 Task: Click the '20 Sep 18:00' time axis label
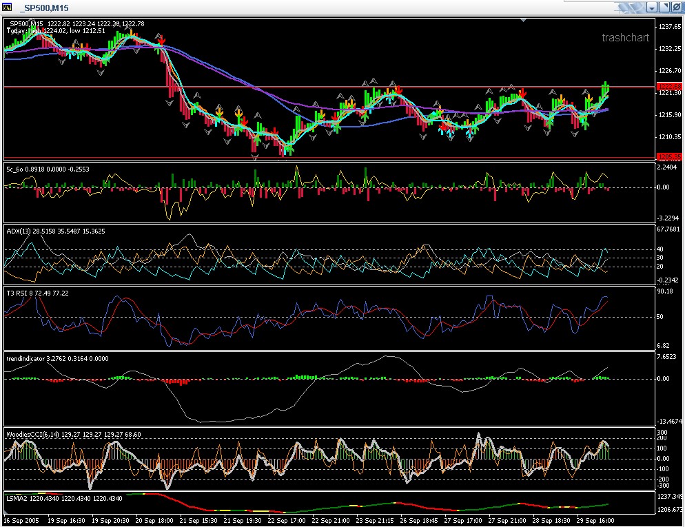click(x=154, y=520)
